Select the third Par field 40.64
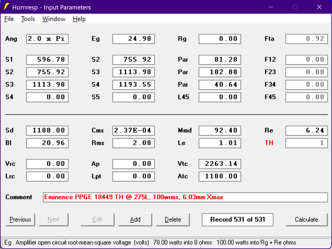The image size is (332, 249). [x=220, y=85]
